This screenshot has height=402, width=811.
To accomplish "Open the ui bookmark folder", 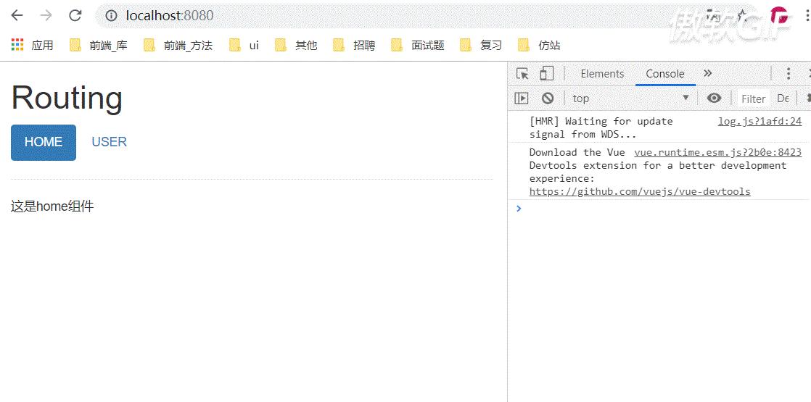I will point(244,46).
